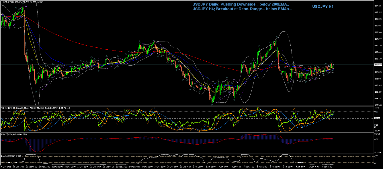Click the MACD(12,24,8) indicator label

(x=9, y=134)
